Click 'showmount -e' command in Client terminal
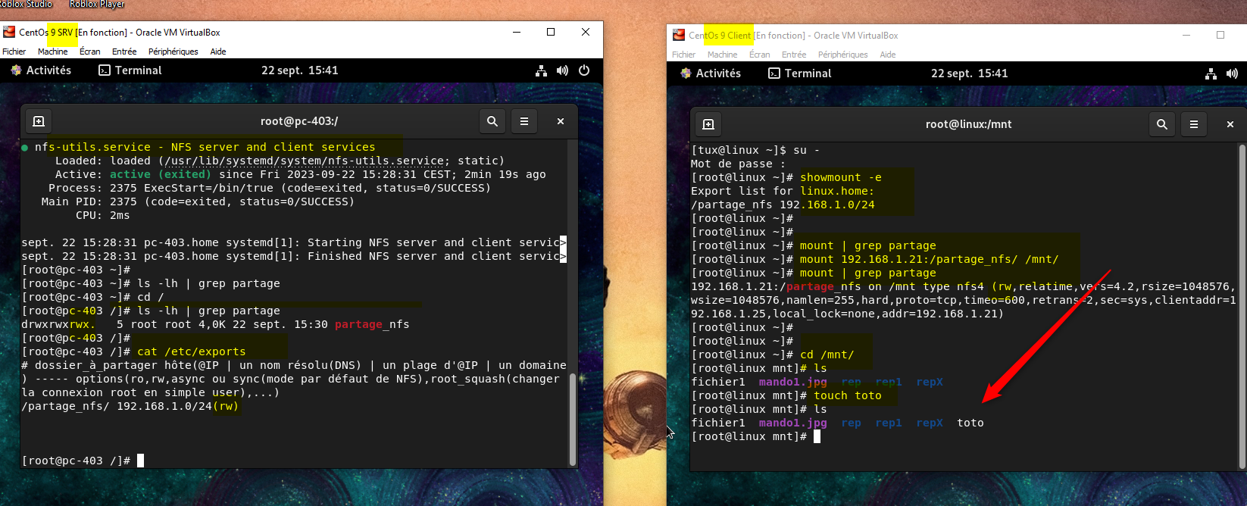The height and width of the screenshot is (506, 1247). (841, 177)
